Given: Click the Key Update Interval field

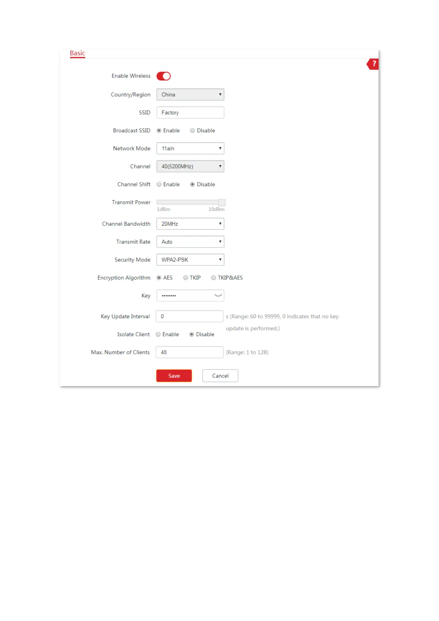Looking at the screenshot, I should (189, 316).
